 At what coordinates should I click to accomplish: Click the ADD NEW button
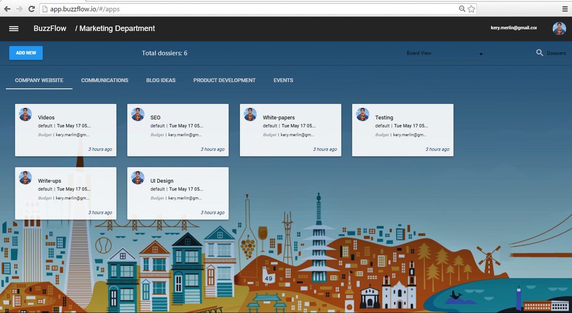click(25, 53)
